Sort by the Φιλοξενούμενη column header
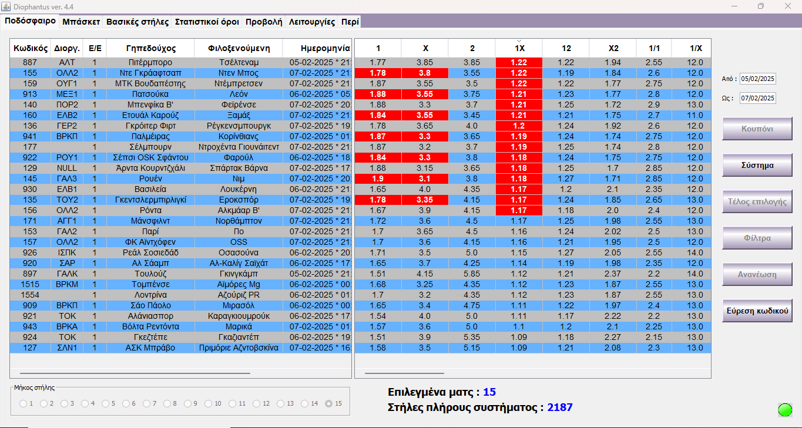802x428 pixels. pos(239,48)
